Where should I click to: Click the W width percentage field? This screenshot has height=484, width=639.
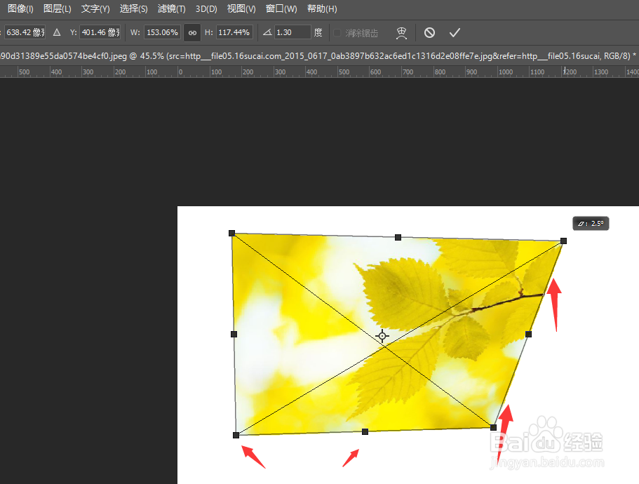click(x=162, y=32)
